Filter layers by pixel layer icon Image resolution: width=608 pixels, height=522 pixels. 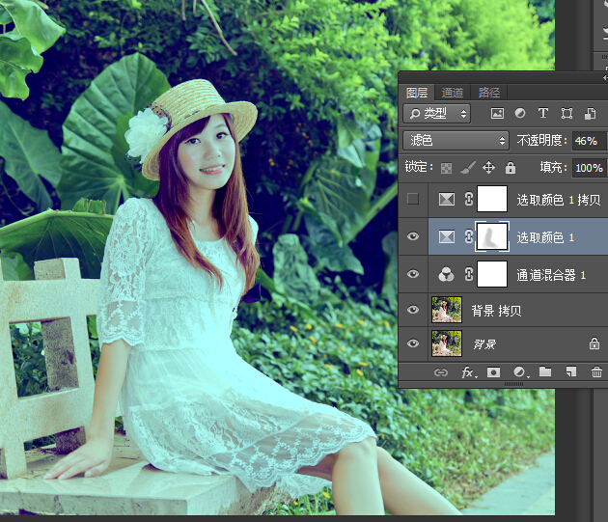(x=498, y=114)
